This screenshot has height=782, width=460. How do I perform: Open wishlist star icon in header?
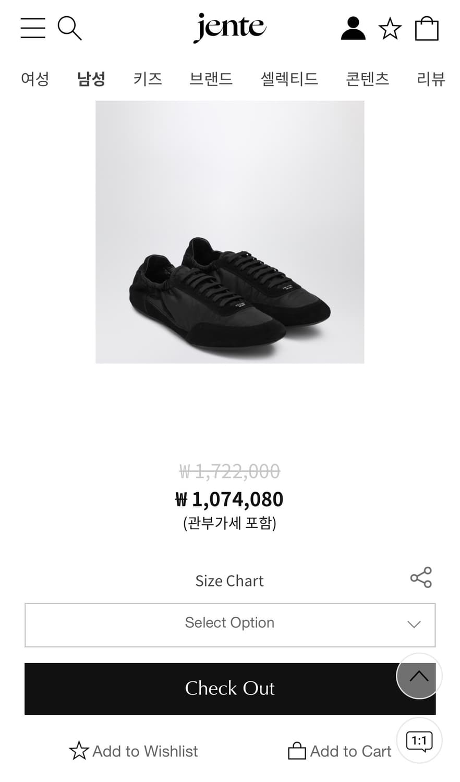click(x=390, y=29)
